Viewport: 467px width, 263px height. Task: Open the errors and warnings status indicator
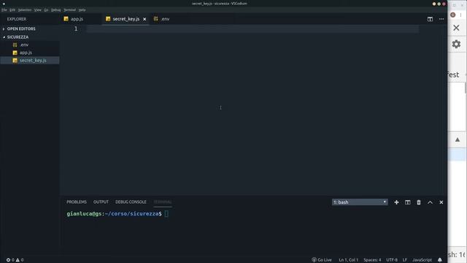pyautogui.click(x=15, y=260)
